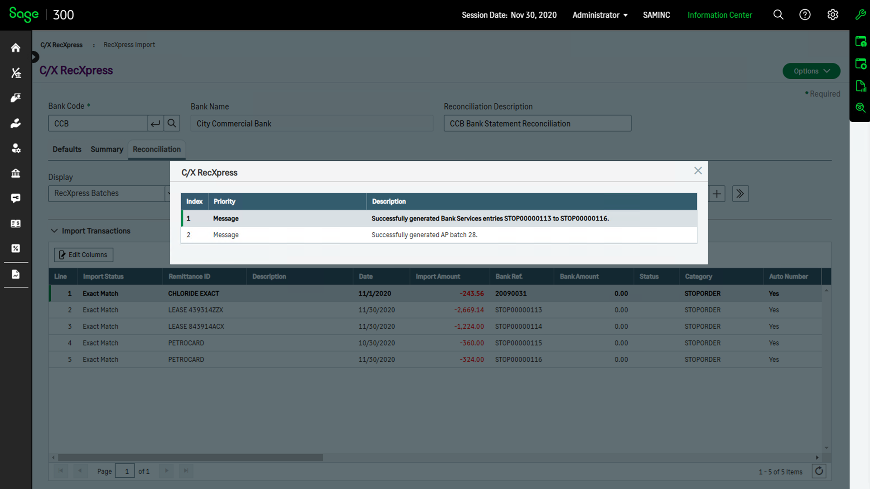Screen dimensions: 870x489
Task: Open the Options dropdown
Action: point(811,71)
